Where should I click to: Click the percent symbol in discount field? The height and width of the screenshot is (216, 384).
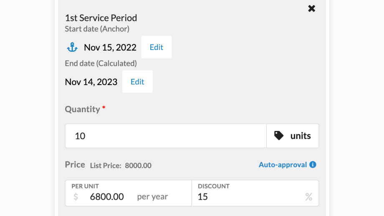308,197
